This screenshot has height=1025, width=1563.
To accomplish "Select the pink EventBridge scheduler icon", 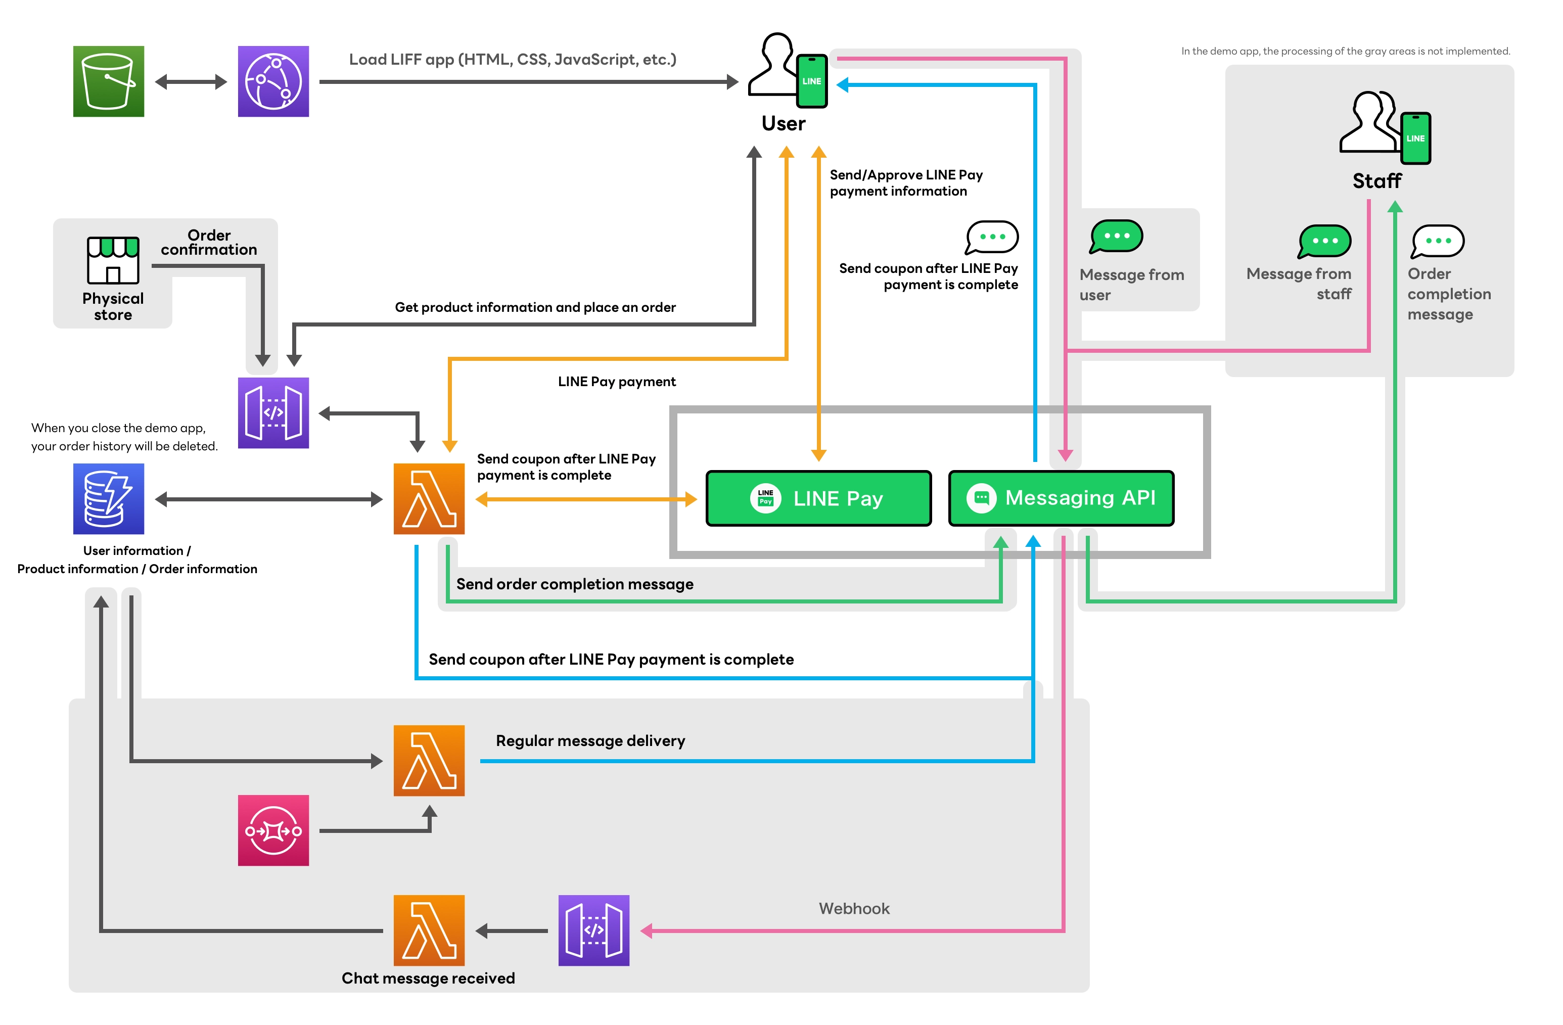I will (273, 830).
